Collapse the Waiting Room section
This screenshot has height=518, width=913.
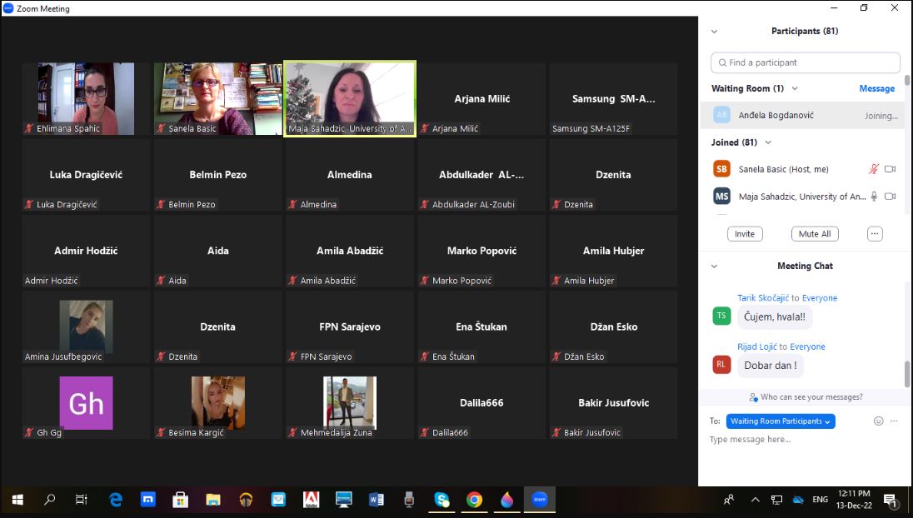[x=795, y=88]
